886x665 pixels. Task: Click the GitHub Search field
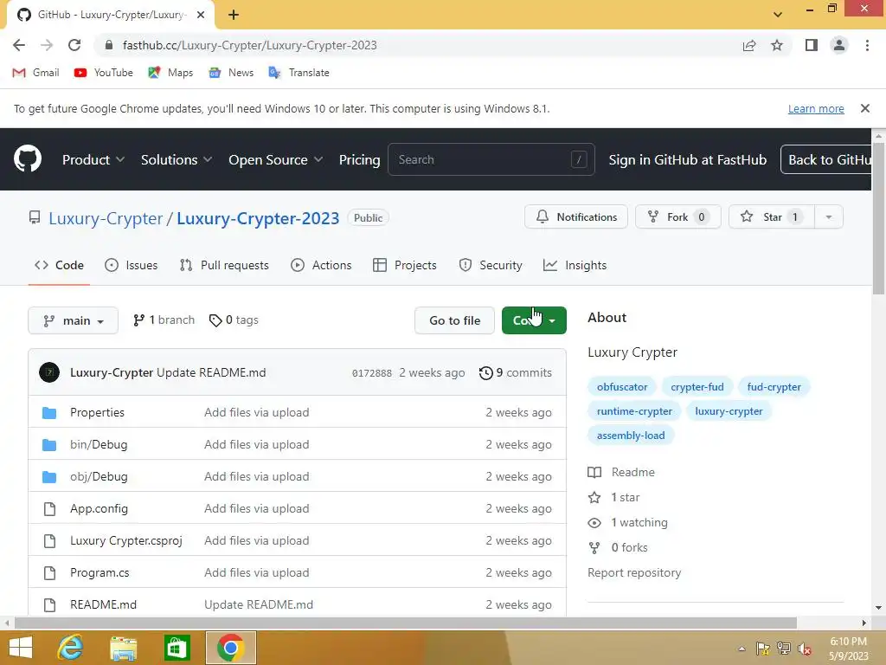click(x=491, y=159)
